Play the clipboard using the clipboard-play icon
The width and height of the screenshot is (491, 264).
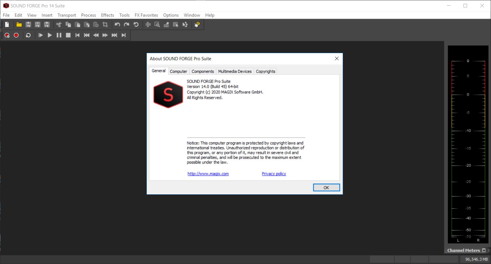tap(96, 25)
